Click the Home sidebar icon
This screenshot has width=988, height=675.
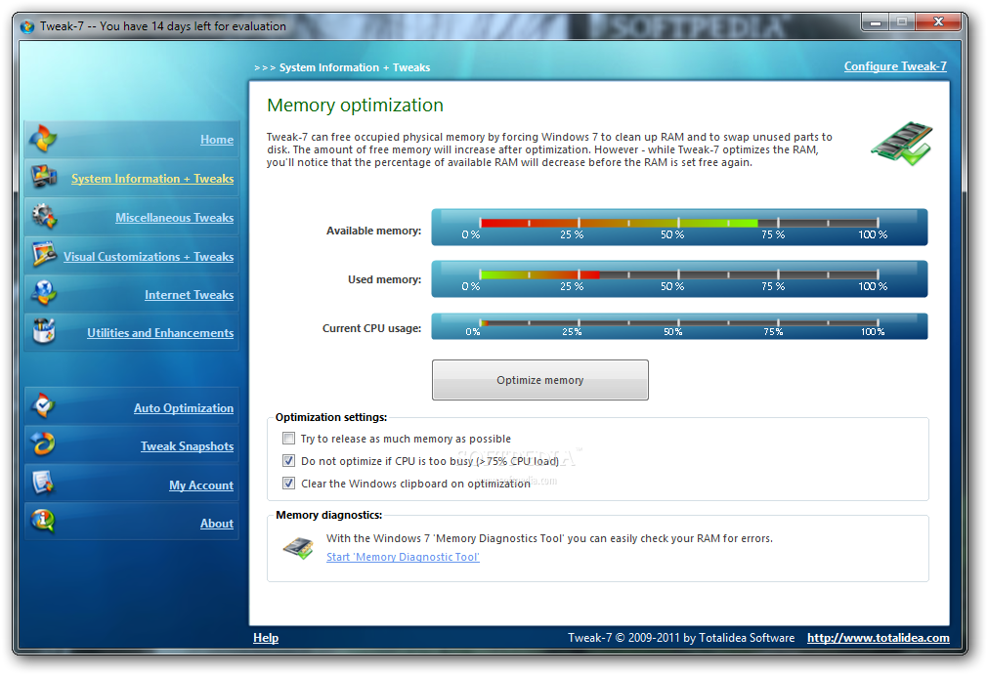coord(43,139)
